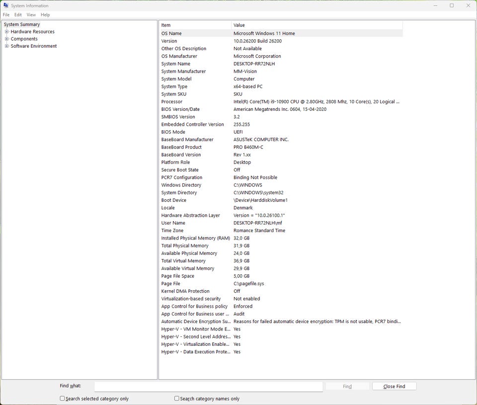Click the Find button
The height and width of the screenshot is (405, 477).
coord(347,387)
